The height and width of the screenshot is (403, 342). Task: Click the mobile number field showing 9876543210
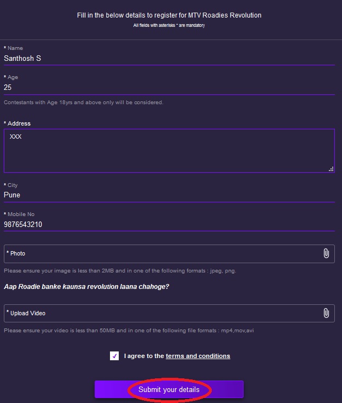coord(164,224)
